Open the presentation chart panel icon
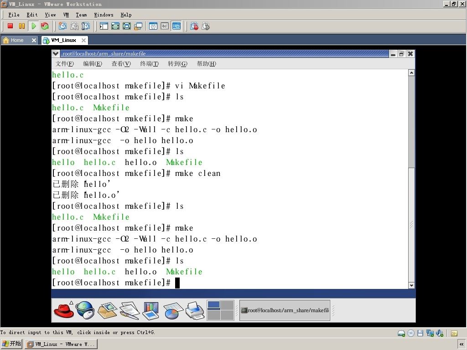 (x=150, y=310)
